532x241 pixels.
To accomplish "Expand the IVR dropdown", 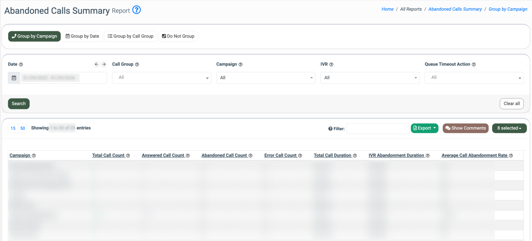I will [x=369, y=78].
